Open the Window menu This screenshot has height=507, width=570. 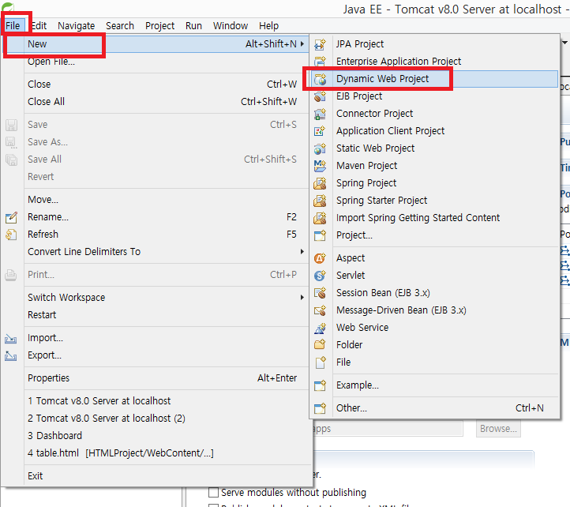231,25
